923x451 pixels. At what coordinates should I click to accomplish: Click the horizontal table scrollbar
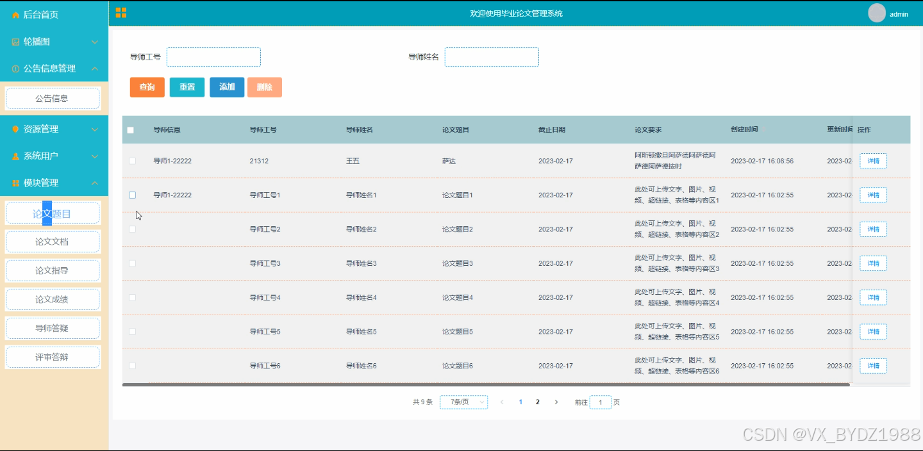tap(486, 385)
